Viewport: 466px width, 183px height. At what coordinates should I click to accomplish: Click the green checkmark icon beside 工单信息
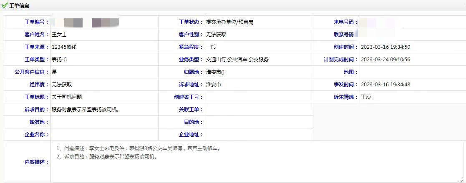click(5, 5)
